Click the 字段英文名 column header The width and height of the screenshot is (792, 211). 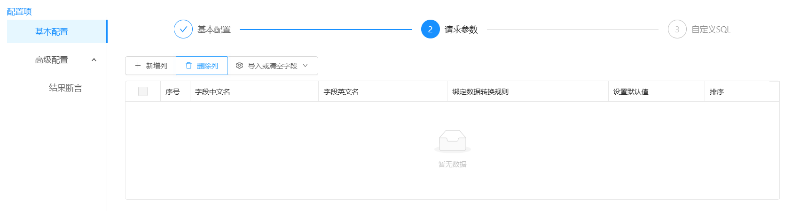pos(341,92)
